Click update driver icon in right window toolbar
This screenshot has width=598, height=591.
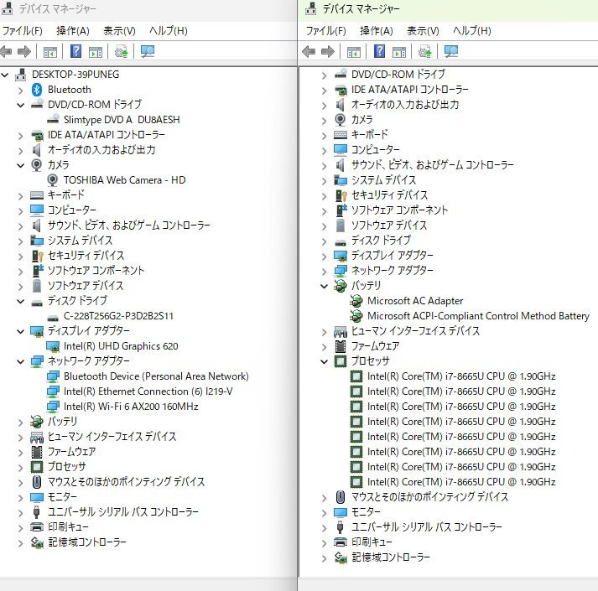coord(425,51)
